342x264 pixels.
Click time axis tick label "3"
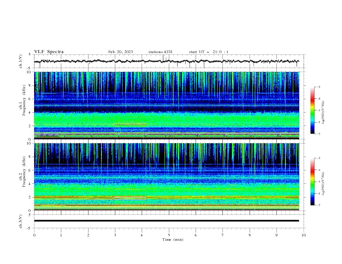[115, 235]
